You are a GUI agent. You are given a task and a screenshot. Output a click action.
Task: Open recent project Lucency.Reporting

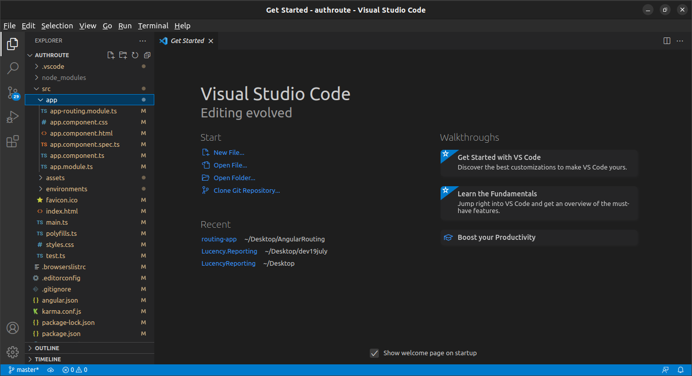[x=229, y=251]
